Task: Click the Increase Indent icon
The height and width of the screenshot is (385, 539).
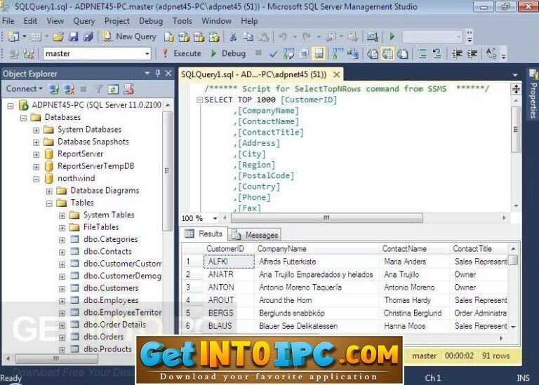Action: coord(472,54)
